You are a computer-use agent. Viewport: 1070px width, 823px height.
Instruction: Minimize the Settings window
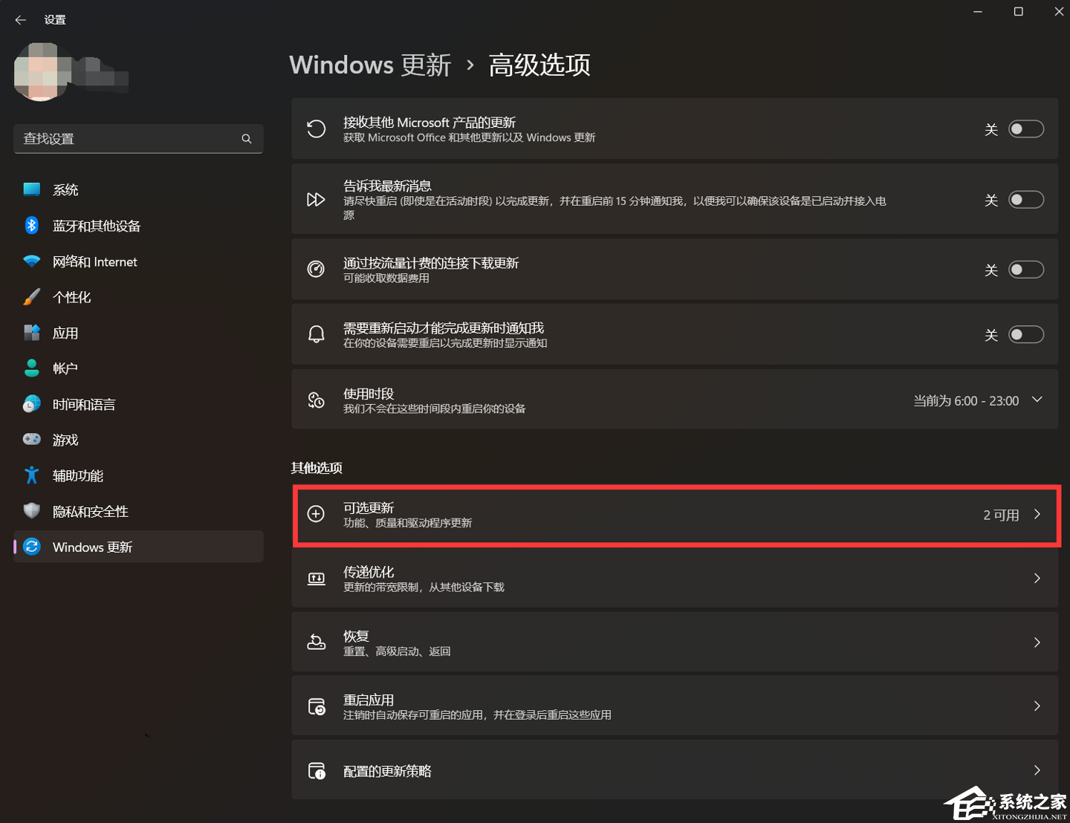pyautogui.click(x=978, y=12)
